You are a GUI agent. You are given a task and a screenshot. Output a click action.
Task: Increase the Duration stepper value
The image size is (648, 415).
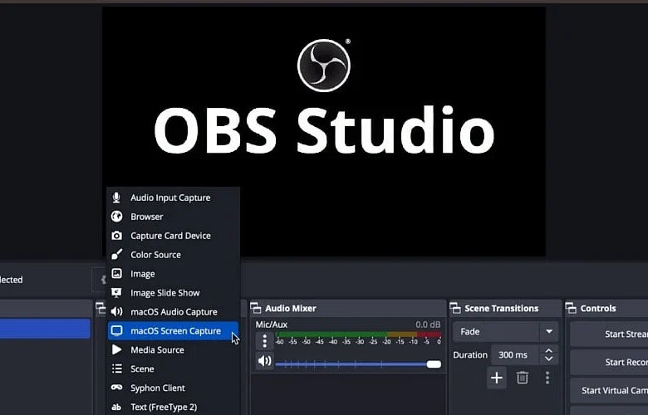click(x=549, y=351)
